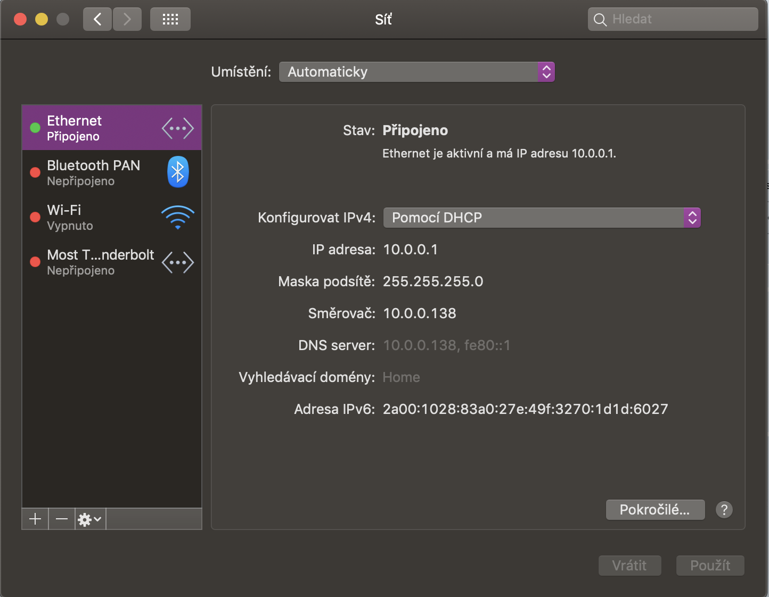Click the Thunderbolt bridge arrows icon
769x597 pixels.
click(178, 262)
